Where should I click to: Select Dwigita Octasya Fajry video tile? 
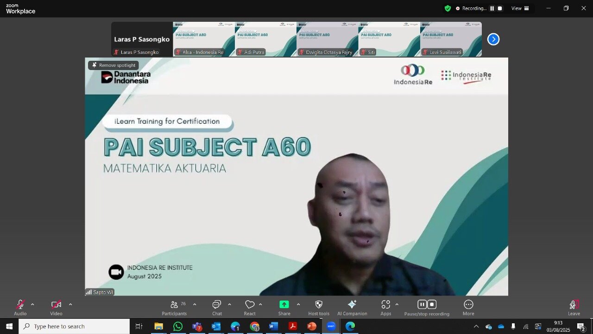click(x=327, y=39)
